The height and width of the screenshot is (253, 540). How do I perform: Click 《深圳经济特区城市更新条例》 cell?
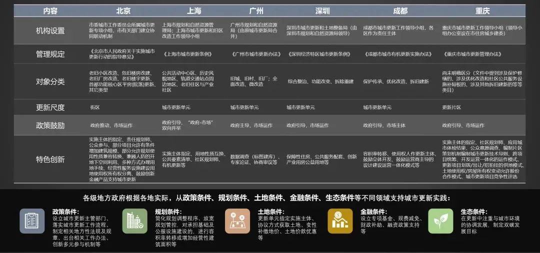[320, 54]
